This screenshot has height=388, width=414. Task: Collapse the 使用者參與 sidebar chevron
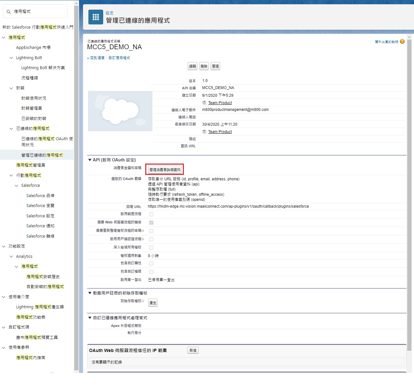pyautogui.click(x=4, y=347)
